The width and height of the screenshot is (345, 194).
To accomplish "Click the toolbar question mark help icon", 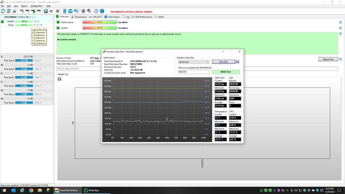I will (96, 11).
